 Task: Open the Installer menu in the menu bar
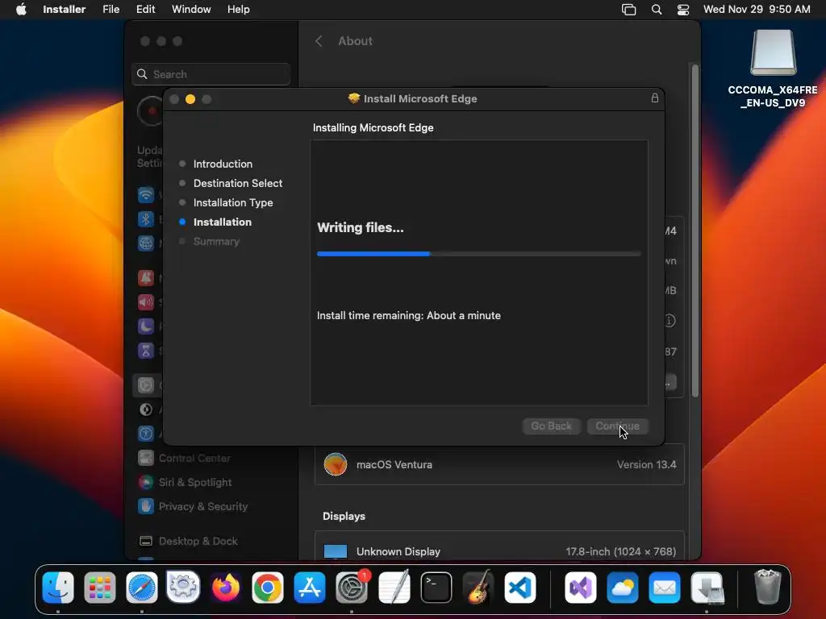point(65,10)
